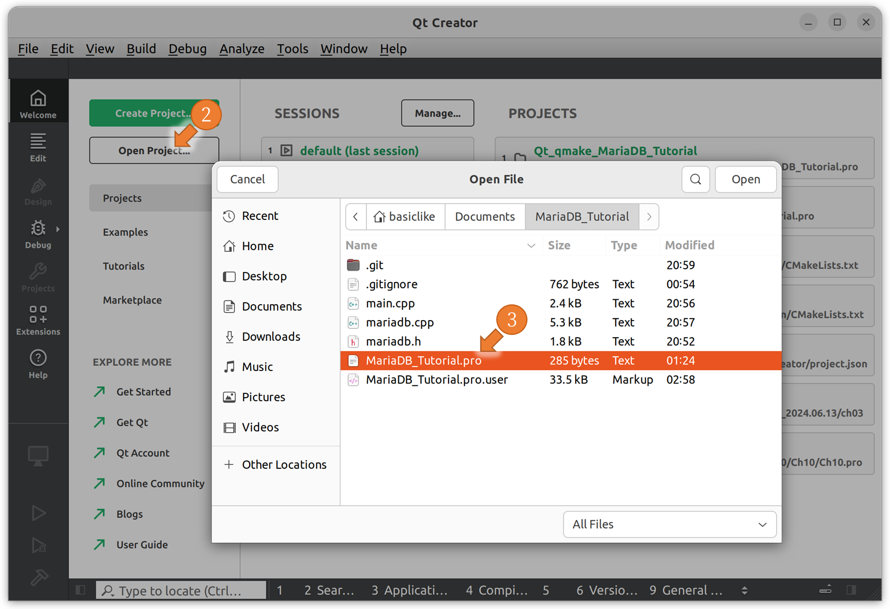Click the Create Project button

coord(154,113)
